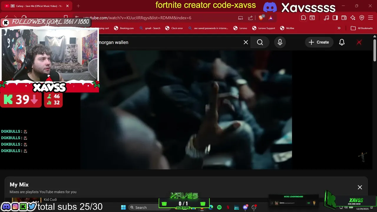Open Leo AI sparkle icon
Image resolution: width=377 pixels, height=212 pixels.
point(353,18)
